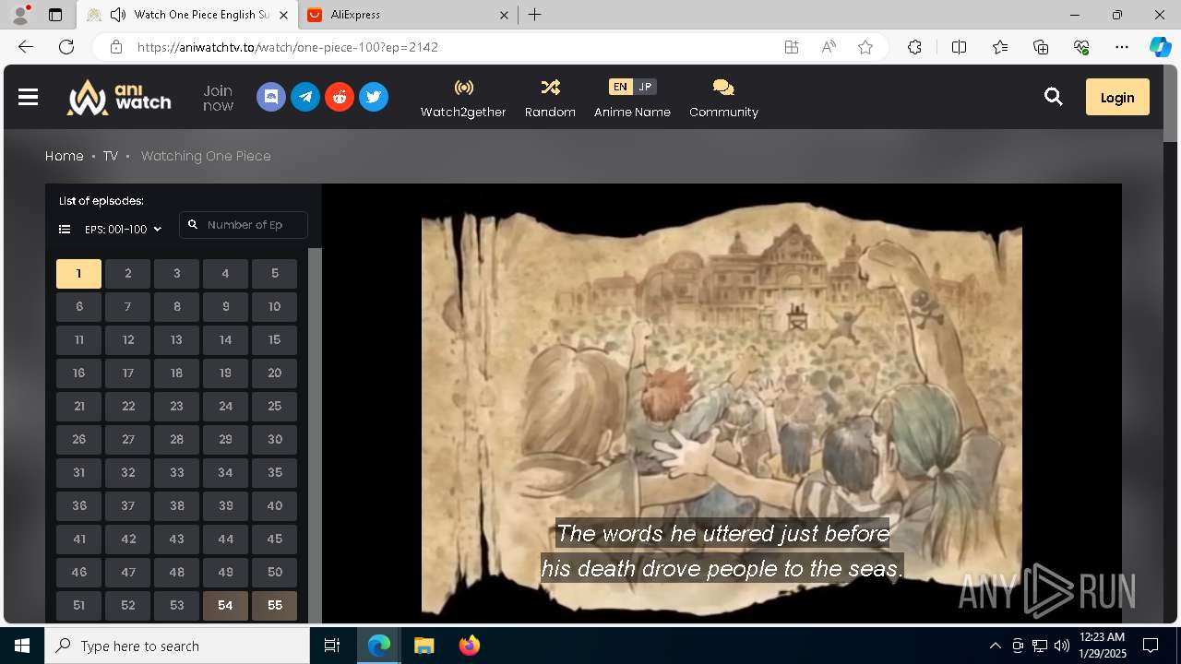Click the Number of Ep search field
This screenshot has height=664, width=1181.
[244, 225]
